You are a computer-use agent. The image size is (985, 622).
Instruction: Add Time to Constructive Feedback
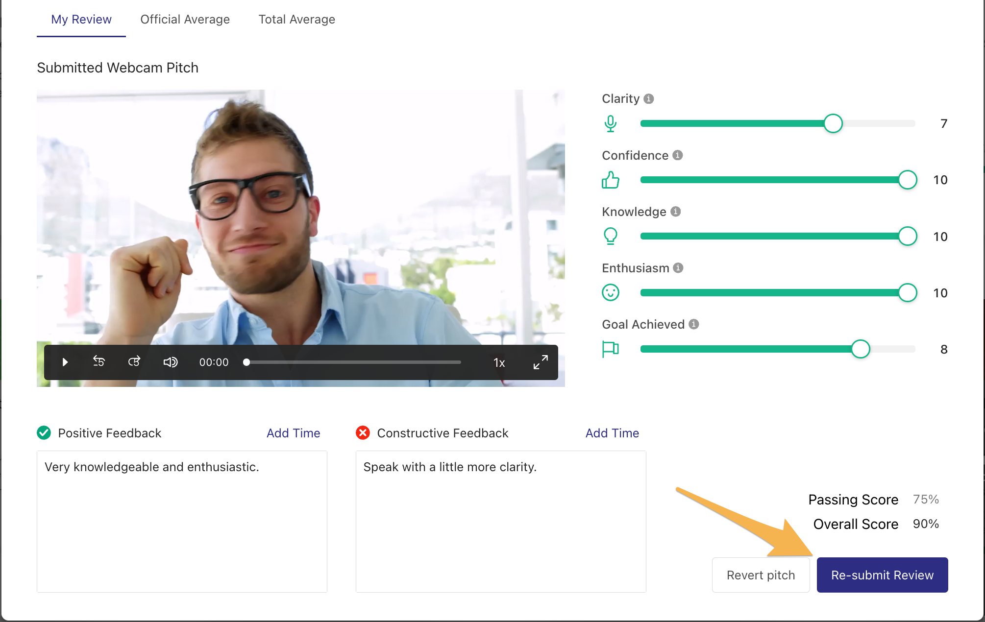(612, 433)
